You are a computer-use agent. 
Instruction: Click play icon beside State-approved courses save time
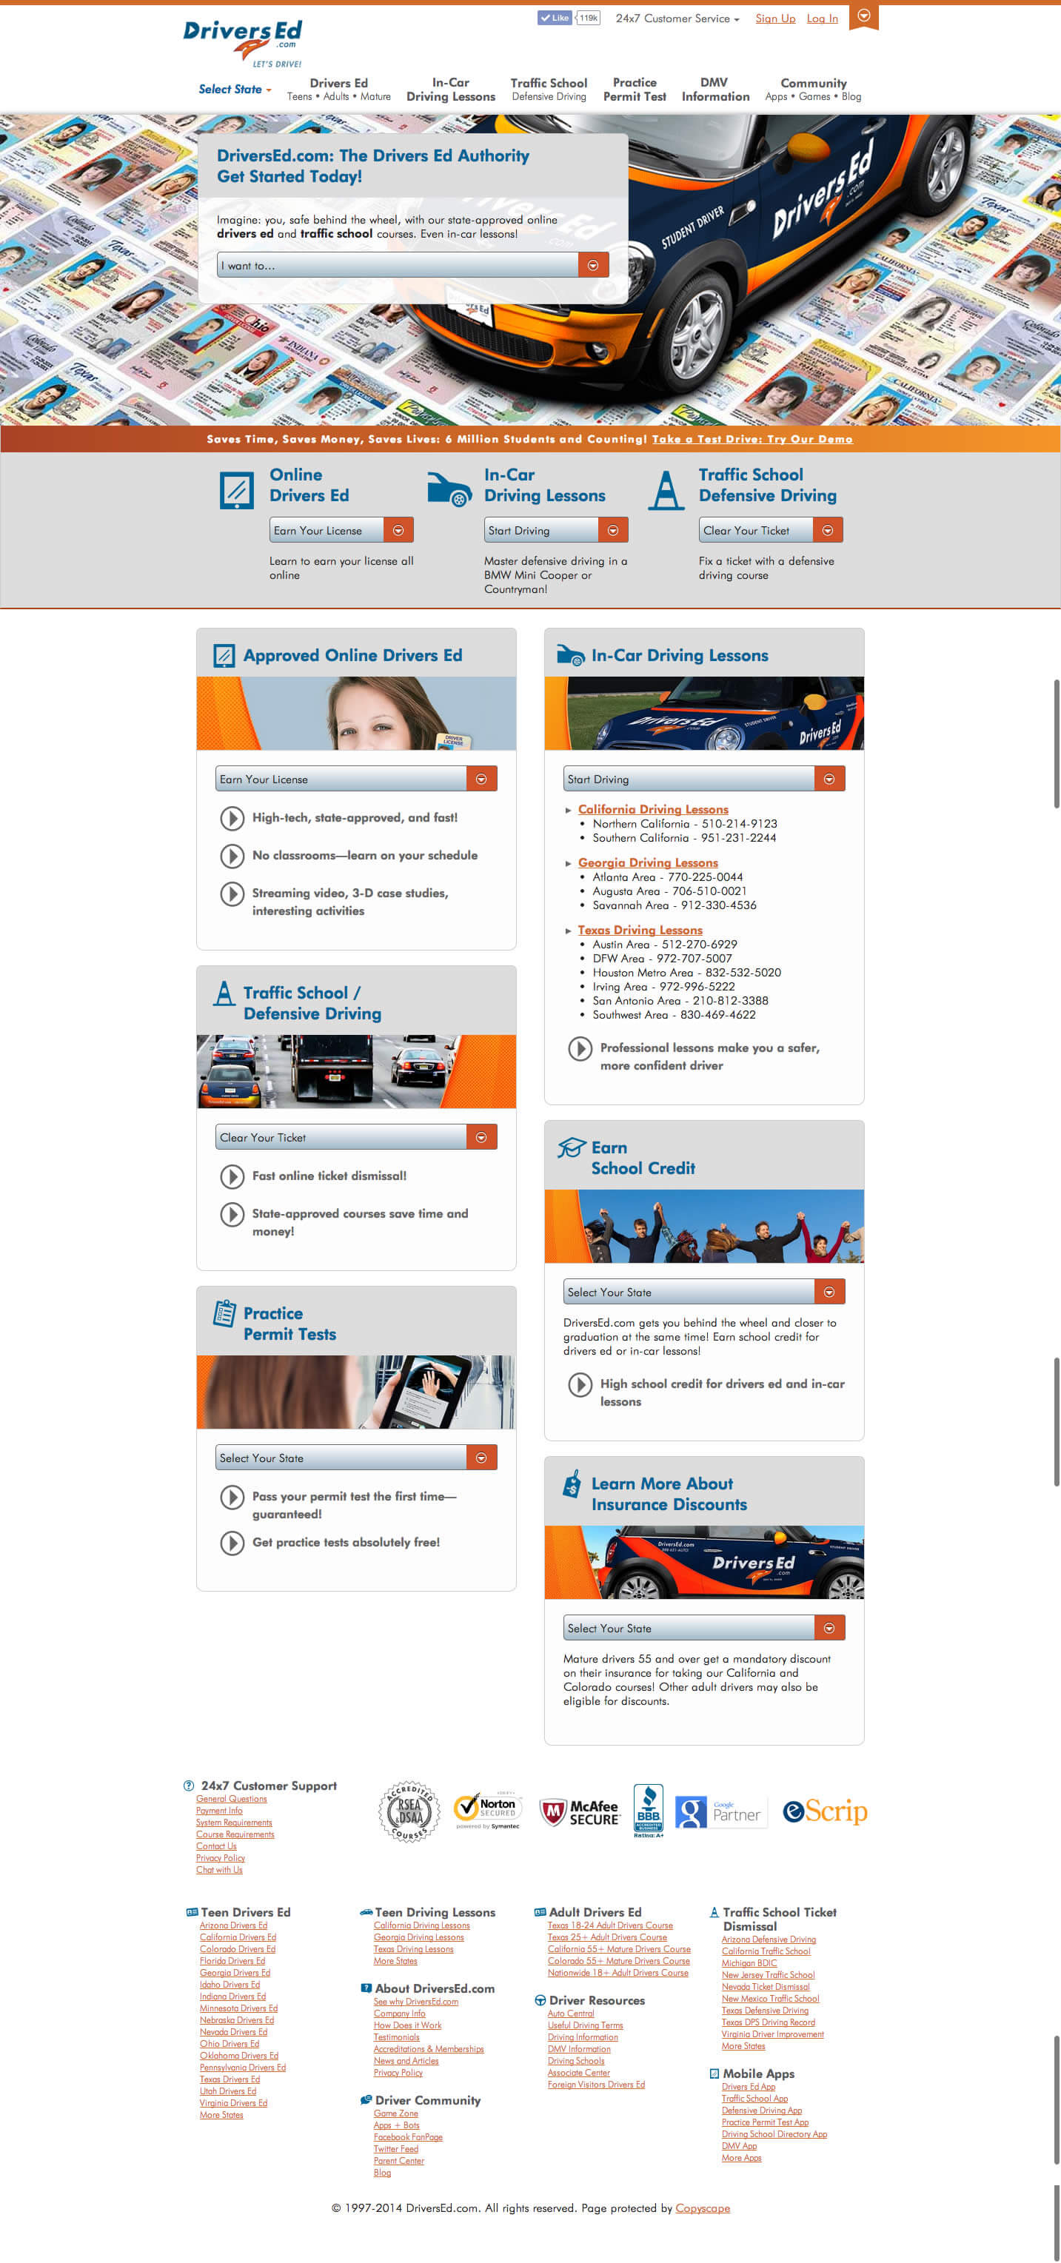pyautogui.click(x=232, y=1214)
